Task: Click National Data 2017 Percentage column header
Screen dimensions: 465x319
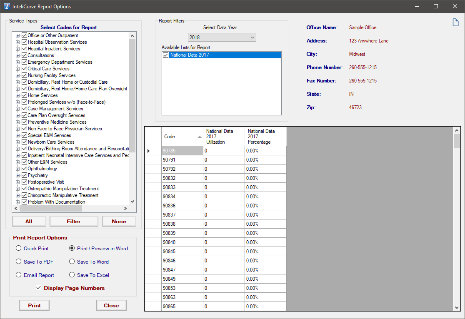Action: [x=266, y=137]
